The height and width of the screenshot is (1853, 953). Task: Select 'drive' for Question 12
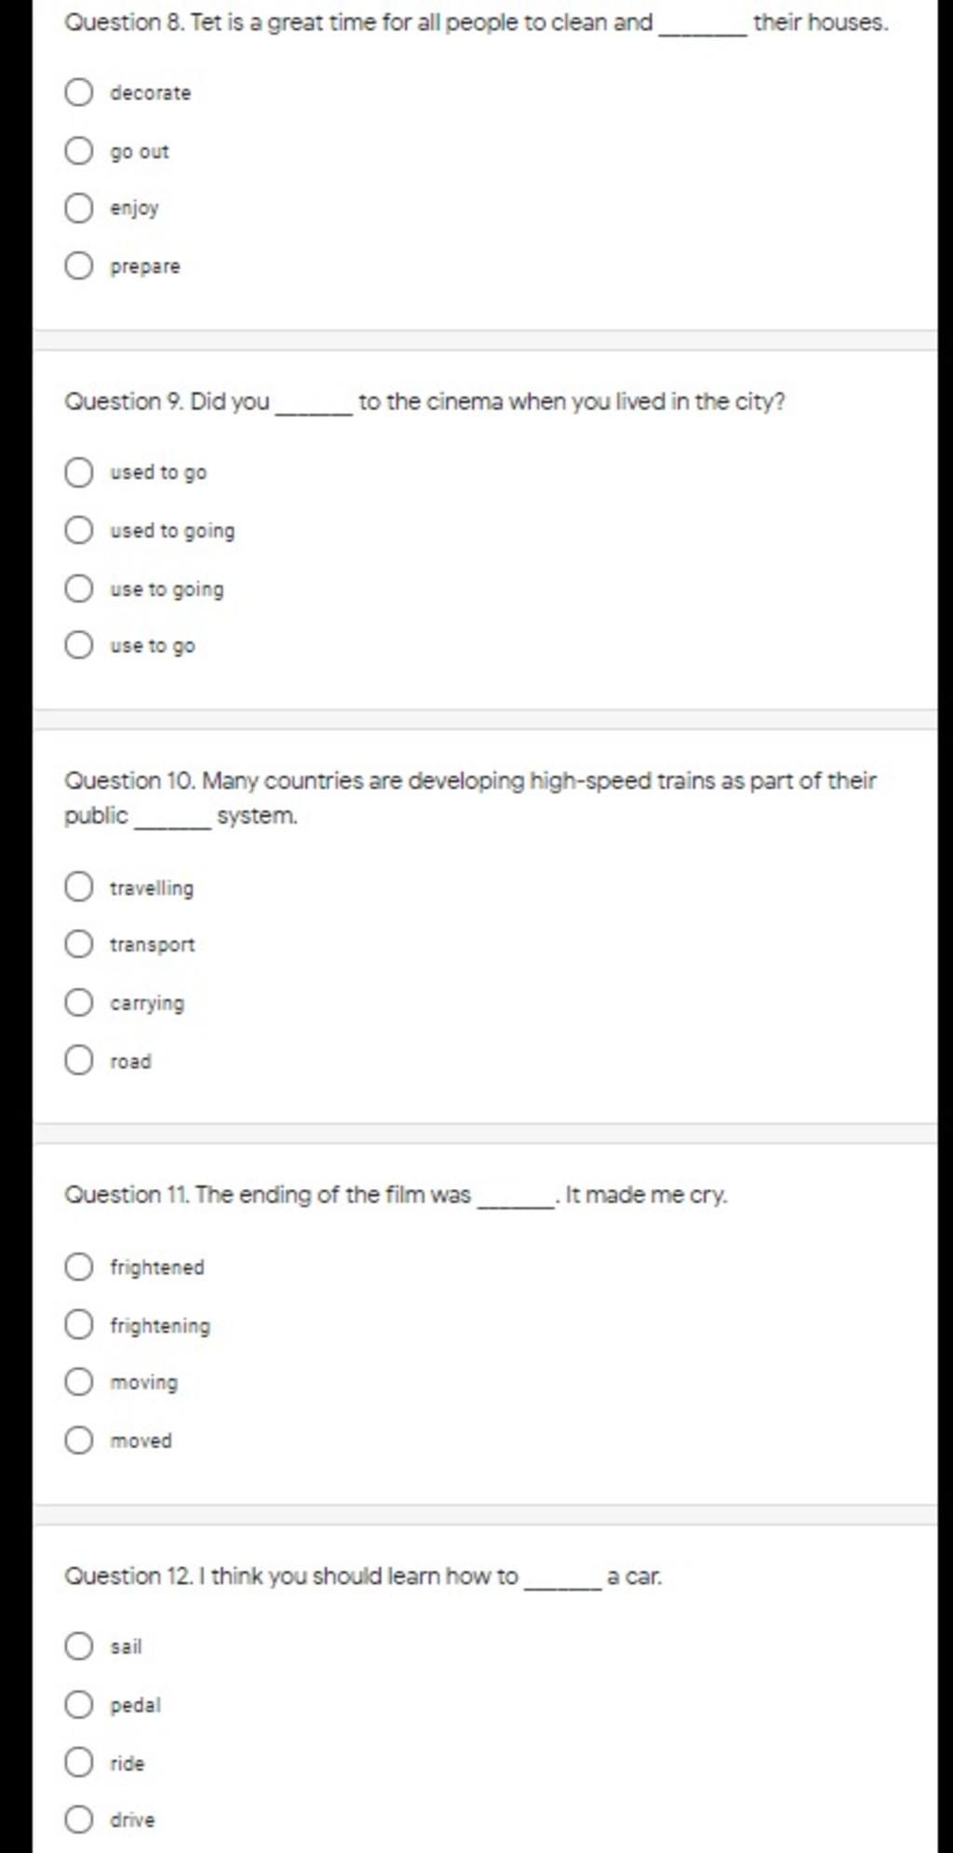tap(79, 1819)
